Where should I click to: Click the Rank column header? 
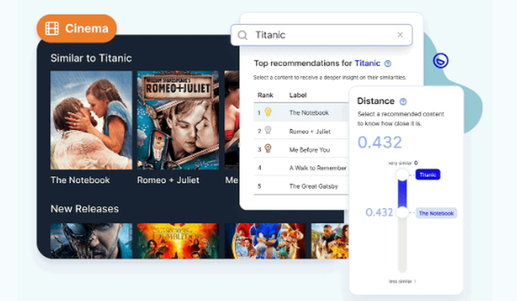click(x=265, y=95)
